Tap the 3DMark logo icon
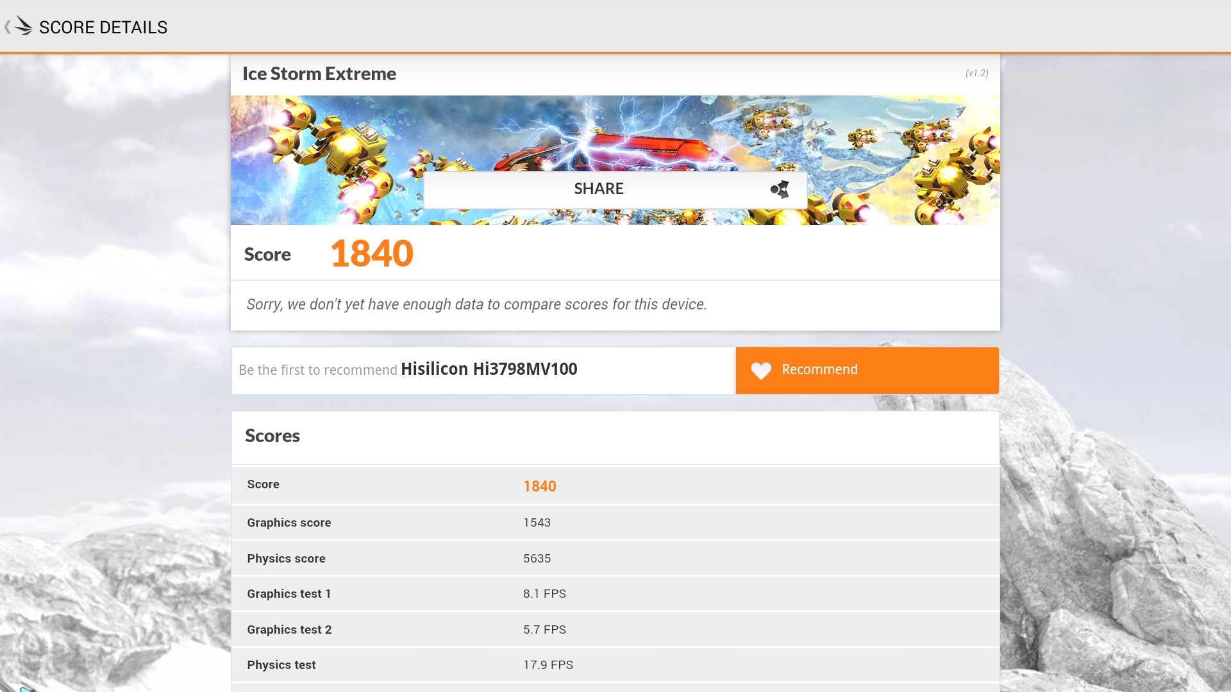This screenshot has width=1231, height=692. (x=24, y=26)
